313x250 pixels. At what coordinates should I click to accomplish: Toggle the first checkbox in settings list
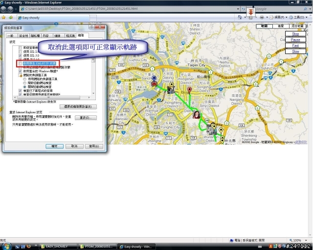tap(20, 48)
